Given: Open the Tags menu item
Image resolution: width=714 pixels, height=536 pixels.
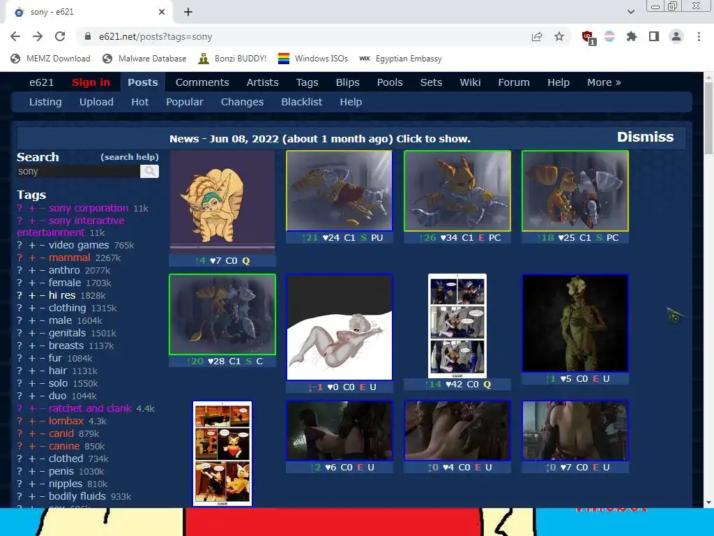Looking at the screenshot, I should (x=307, y=82).
